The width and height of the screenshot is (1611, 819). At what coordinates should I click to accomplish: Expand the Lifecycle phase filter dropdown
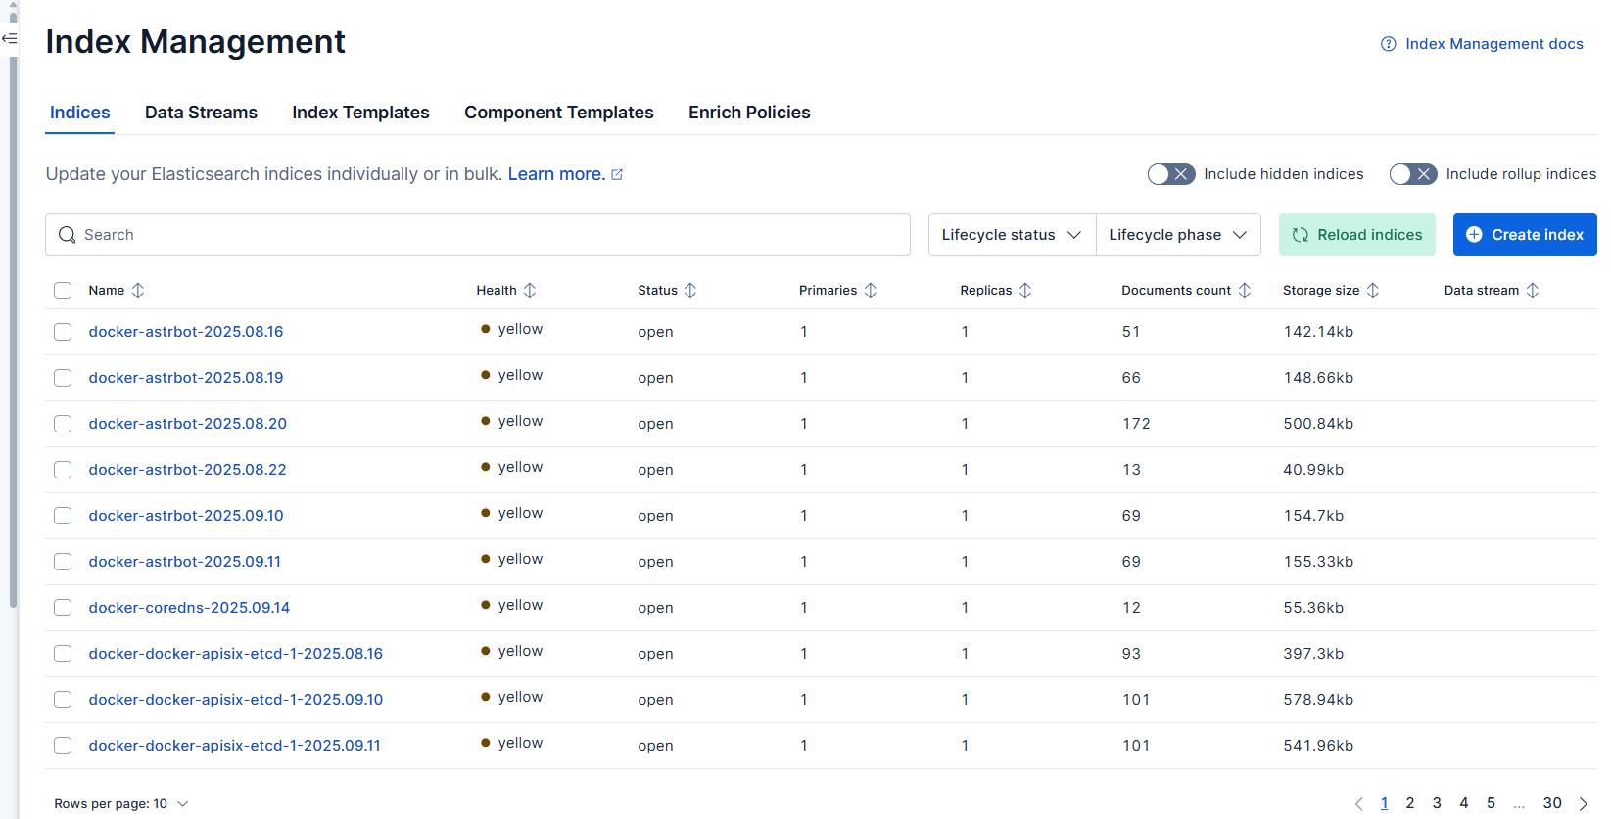1177,235
